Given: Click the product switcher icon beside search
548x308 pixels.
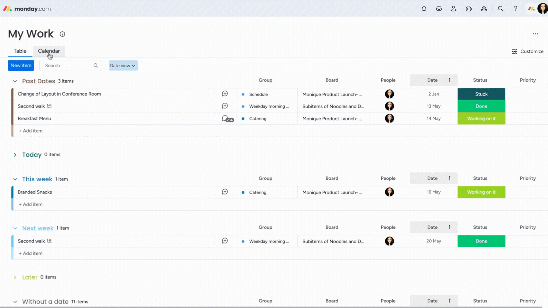Looking at the screenshot, I should [484, 9].
